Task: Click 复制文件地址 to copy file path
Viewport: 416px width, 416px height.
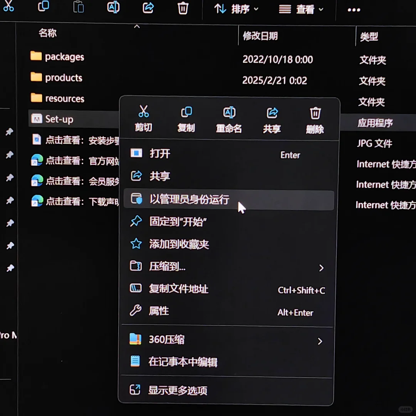Action: click(179, 289)
